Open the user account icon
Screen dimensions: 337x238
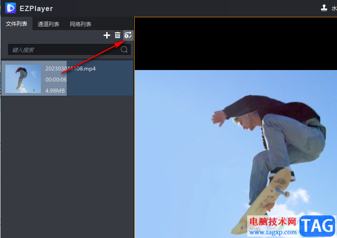click(324, 8)
